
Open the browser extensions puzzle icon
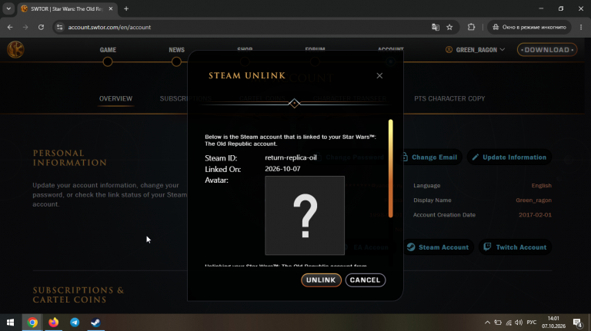[471, 27]
